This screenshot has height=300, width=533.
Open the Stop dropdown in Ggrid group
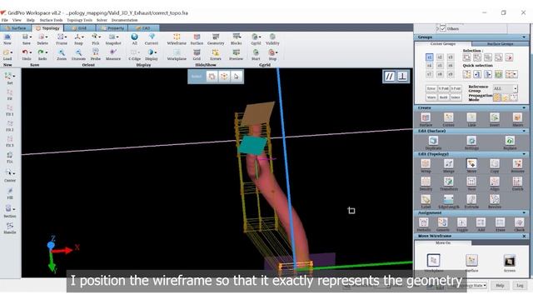(x=276, y=52)
